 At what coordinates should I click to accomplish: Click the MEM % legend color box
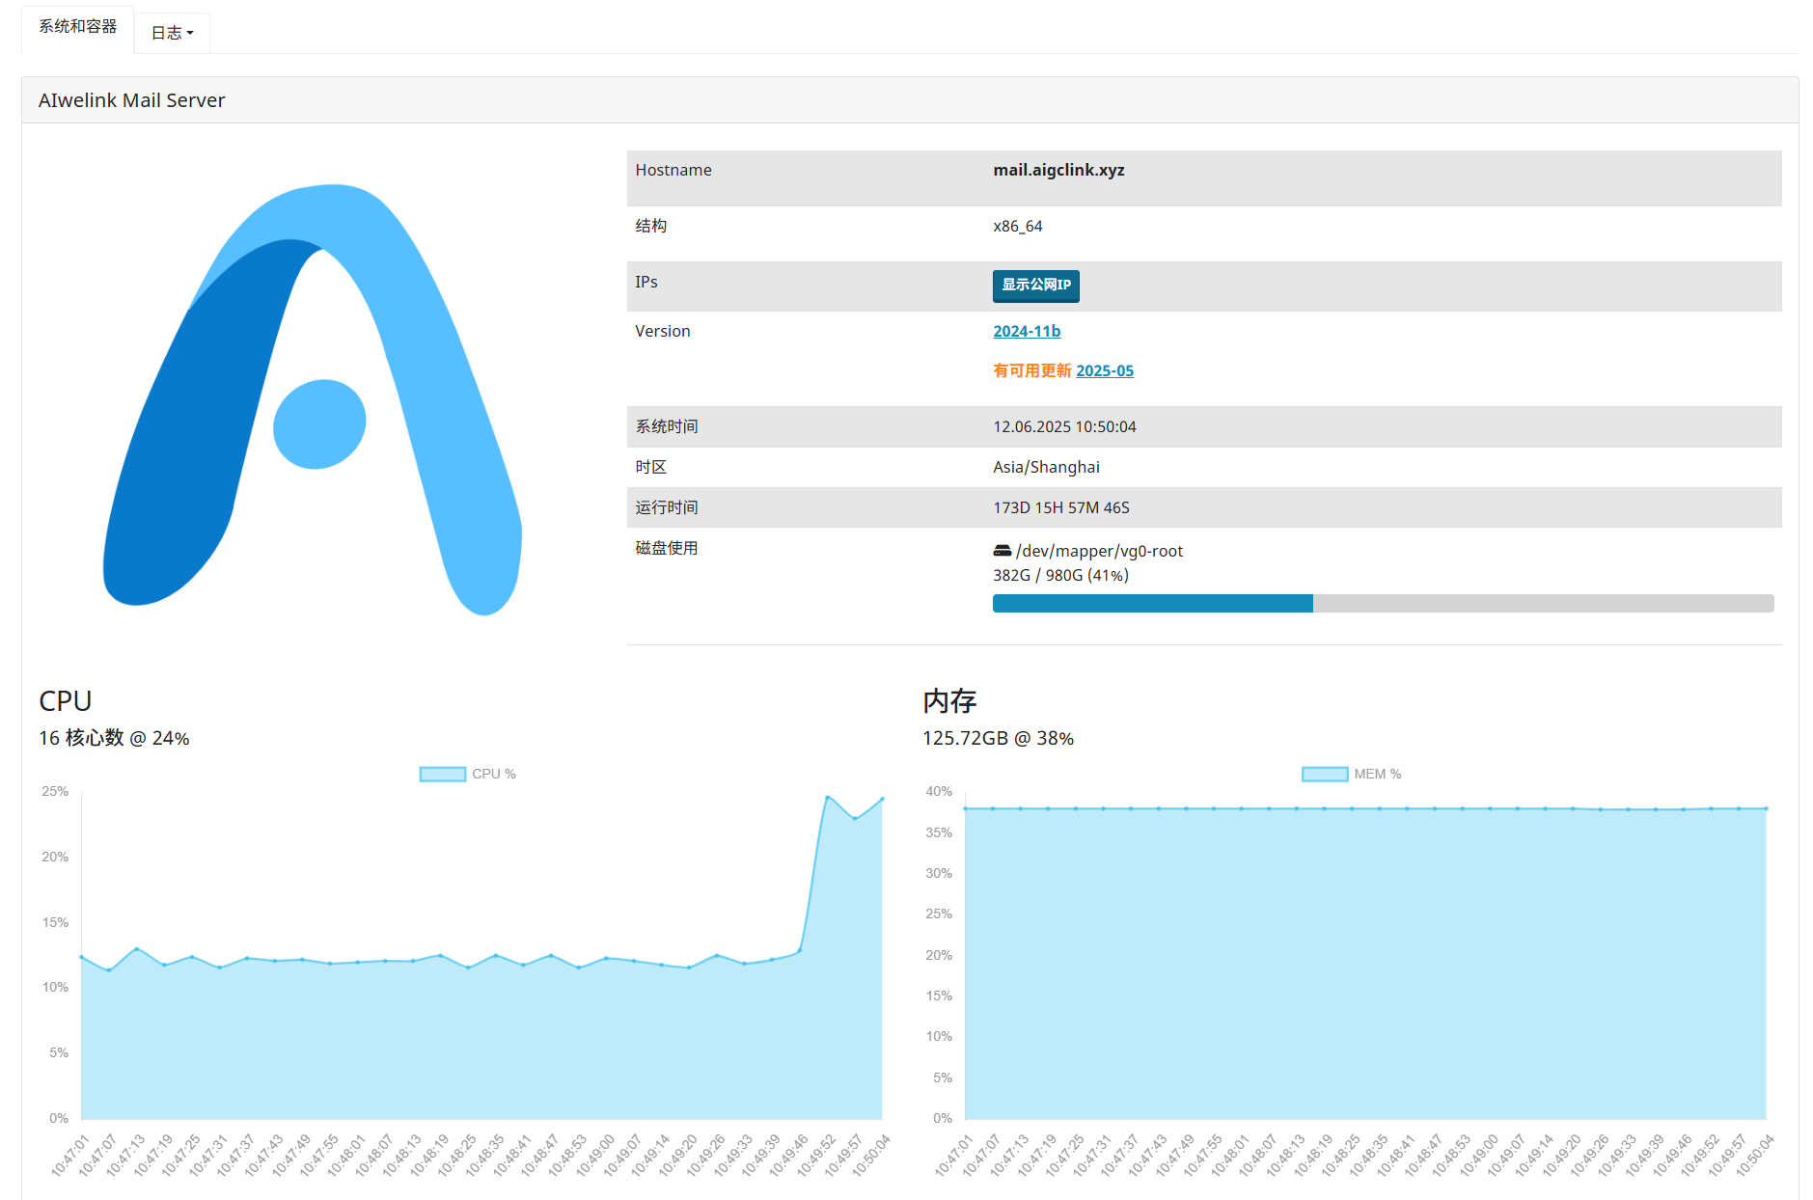(x=1325, y=774)
